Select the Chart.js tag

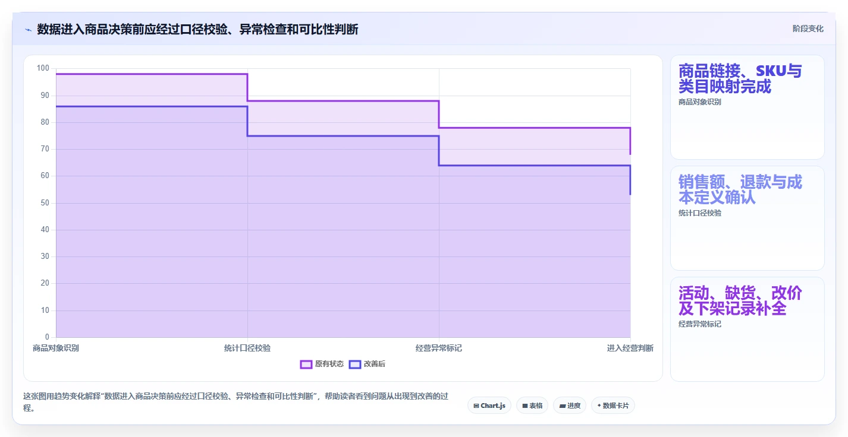point(489,406)
